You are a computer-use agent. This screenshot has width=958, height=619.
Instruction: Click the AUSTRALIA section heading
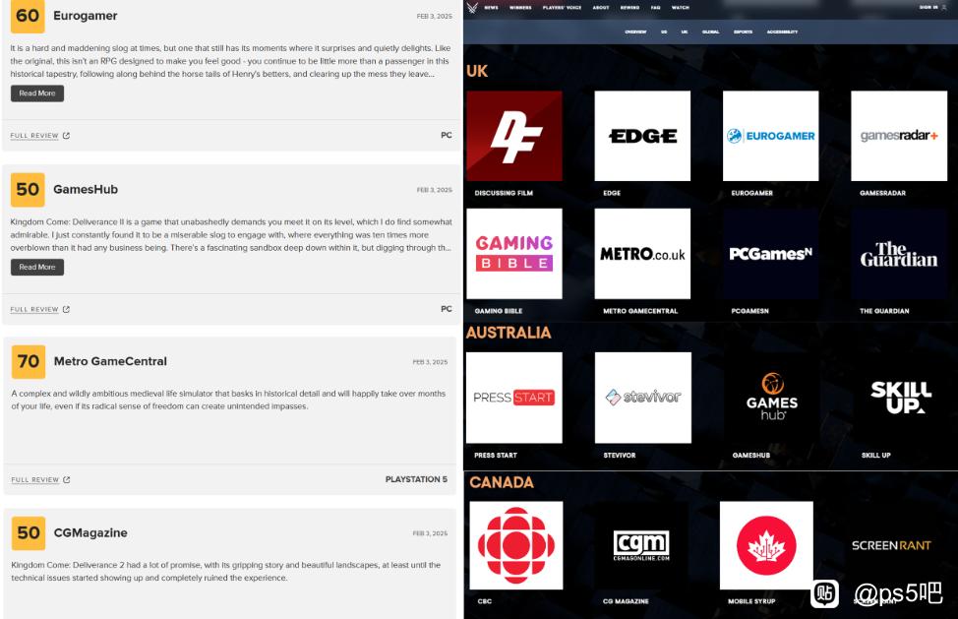coord(509,333)
